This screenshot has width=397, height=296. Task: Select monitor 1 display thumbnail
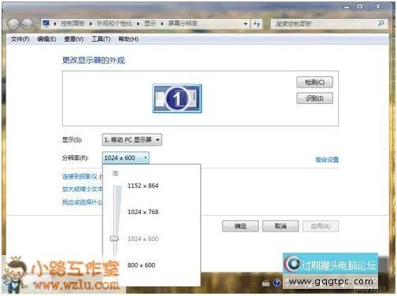click(x=177, y=98)
